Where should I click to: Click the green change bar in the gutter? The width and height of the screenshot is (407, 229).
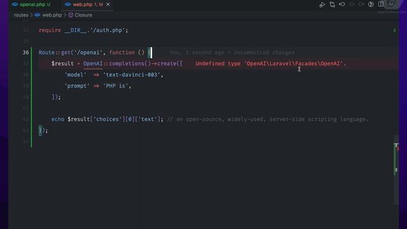pos(31,97)
